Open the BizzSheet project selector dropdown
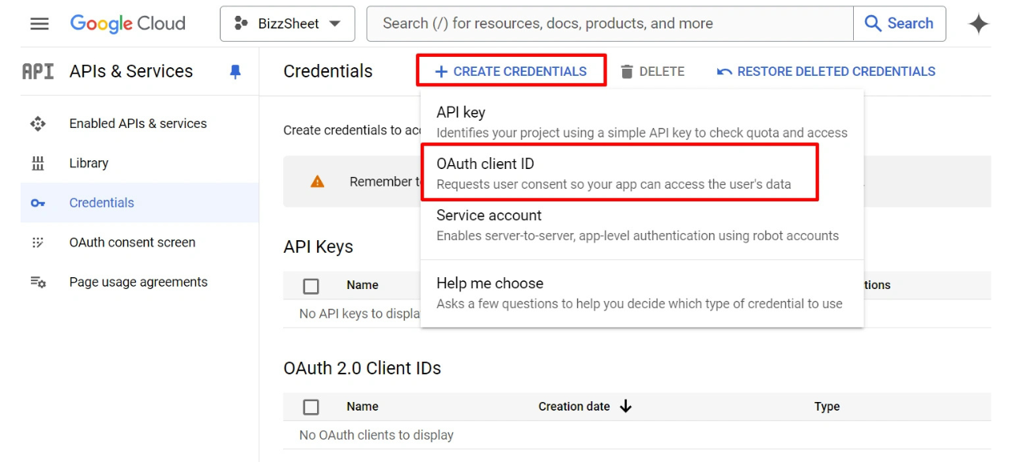Viewport: 1012px width, 462px height. pyautogui.click(x=288, y=24)
